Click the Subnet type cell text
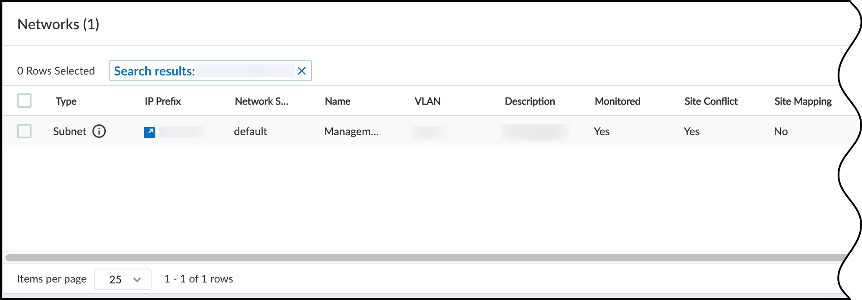This screenshot has width=862, height=300. 70,132
